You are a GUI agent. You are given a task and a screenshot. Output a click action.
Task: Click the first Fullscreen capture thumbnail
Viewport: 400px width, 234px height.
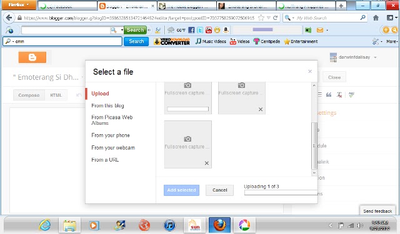(x=188, y=98)
